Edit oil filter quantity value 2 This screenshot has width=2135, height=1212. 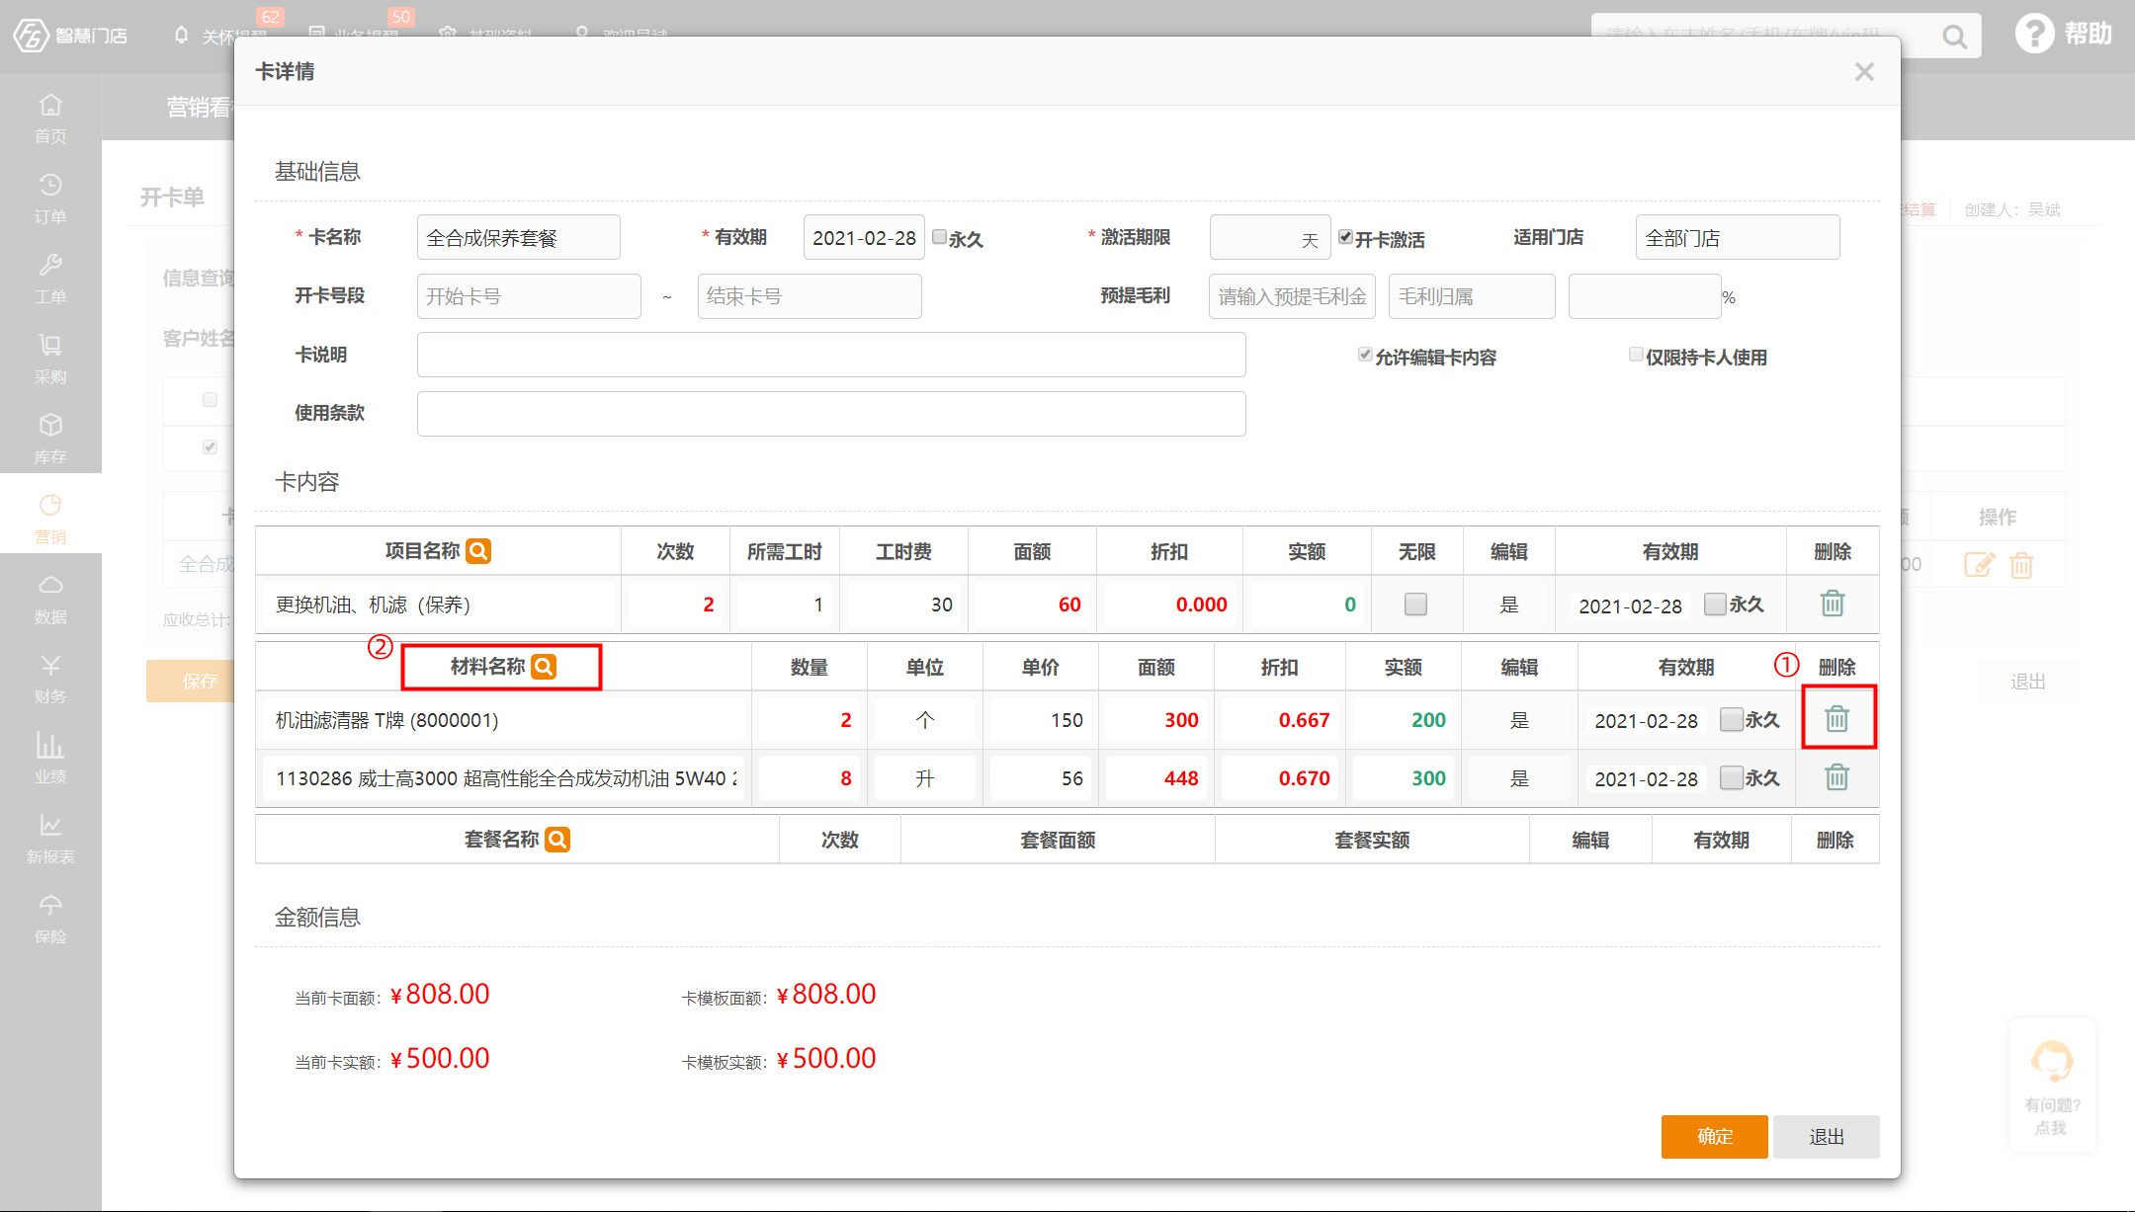[809, 720]
